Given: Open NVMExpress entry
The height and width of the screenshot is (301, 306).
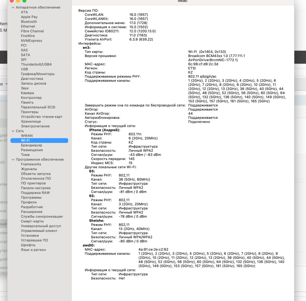Looking at the screenshot, I should 31,41.
